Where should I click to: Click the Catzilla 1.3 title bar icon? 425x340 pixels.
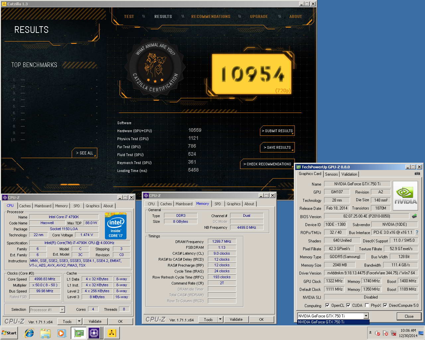pos(4,4)
